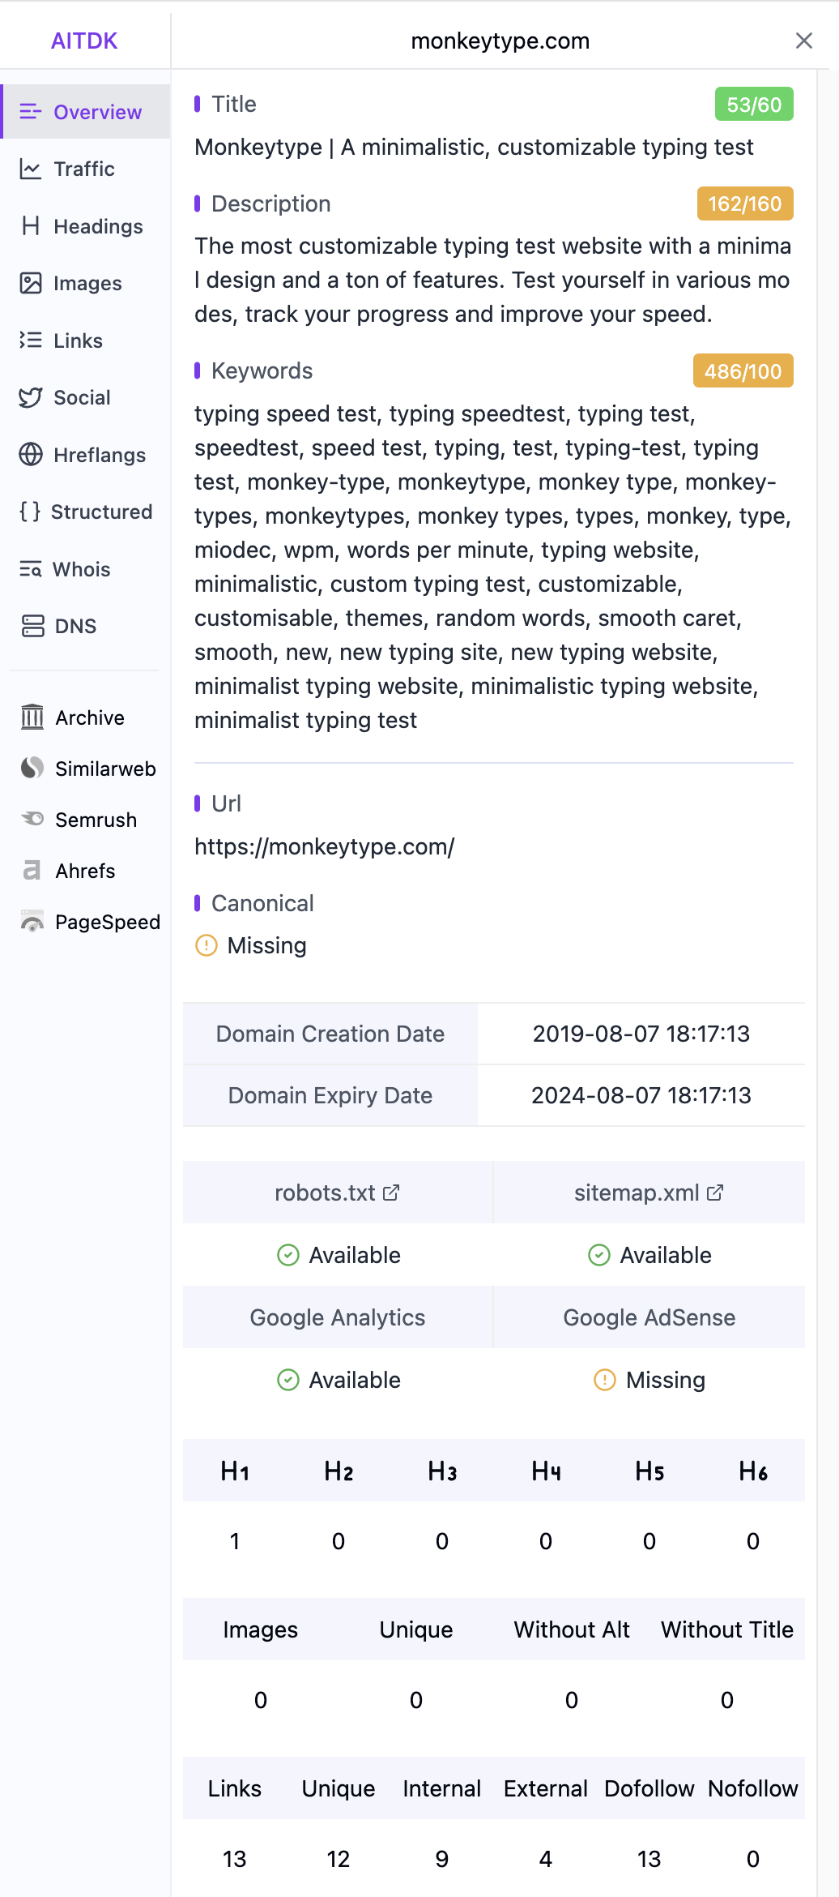
Task: Click the Archive building icon
Action: 32,717
